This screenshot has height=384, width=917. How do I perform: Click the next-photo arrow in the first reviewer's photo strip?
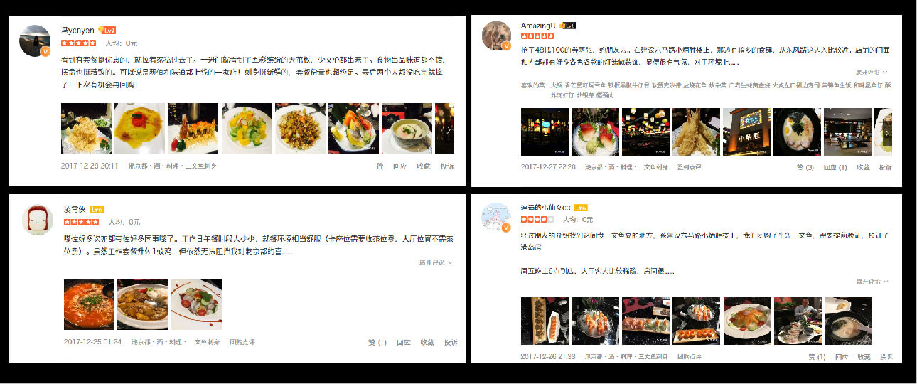click(x=449, y=128)
